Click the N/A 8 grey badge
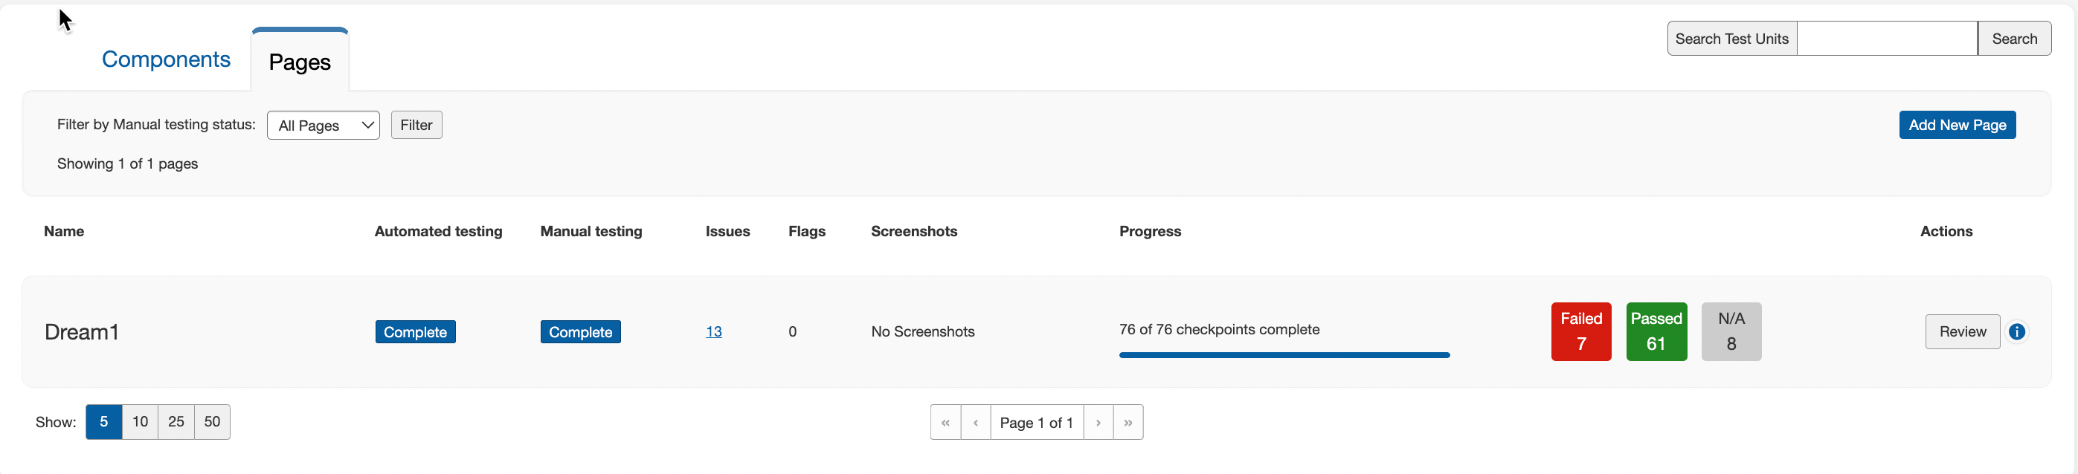Image resolution: width=2078 pixels, height=474 pixels. 1731,331
